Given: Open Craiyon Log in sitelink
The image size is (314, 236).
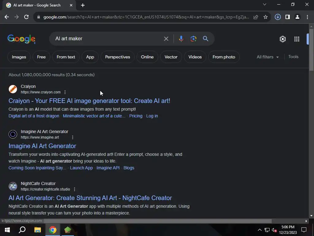Looking at the screenshot, I should click(x=152, y=116).
